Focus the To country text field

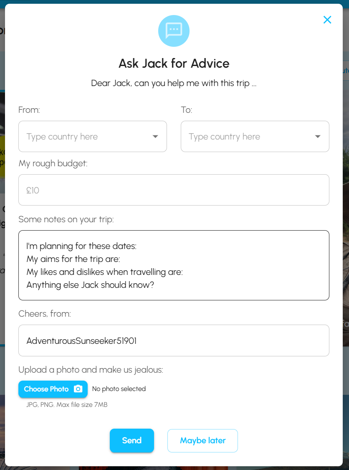pos(246,137)
